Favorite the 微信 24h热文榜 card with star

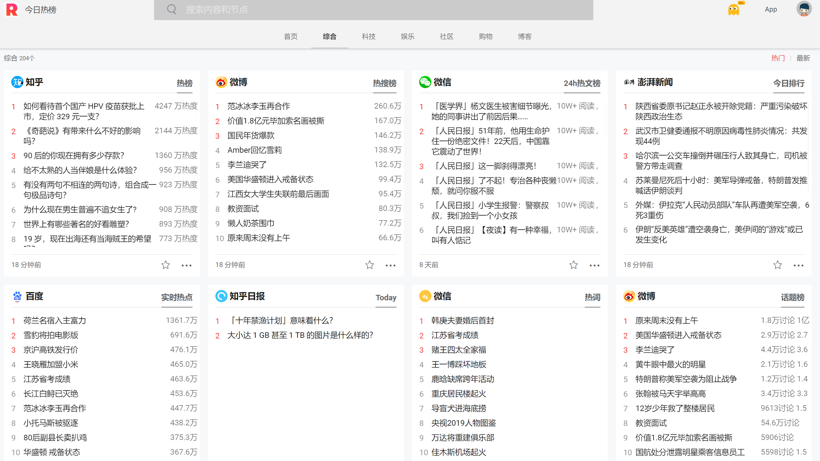click(574, 265)
